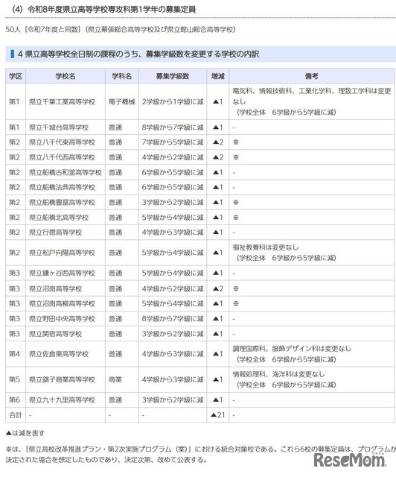Select the 県立千葉工業高等学校 school name cell

[x=66, y=101]
